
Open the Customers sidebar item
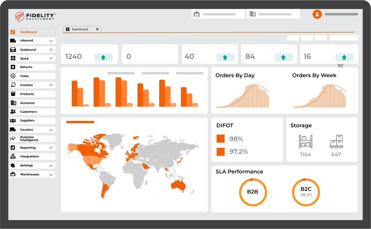pyautogui.click(x=32, y=112)
